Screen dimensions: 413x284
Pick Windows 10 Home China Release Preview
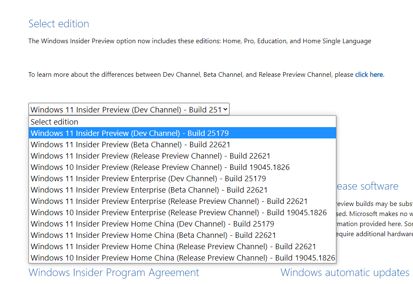pyautogui.click(x=182, y=258)
